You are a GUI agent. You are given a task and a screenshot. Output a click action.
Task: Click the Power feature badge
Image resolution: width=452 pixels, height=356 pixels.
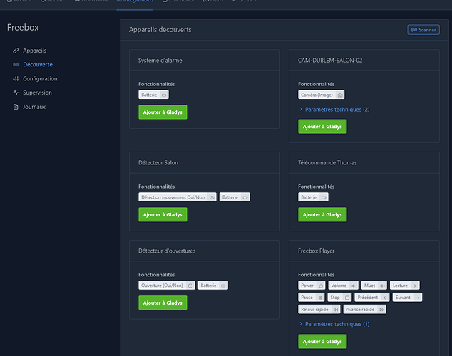point(312,286)
